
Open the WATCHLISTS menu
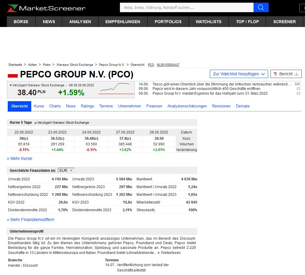(x=209, y=22)
